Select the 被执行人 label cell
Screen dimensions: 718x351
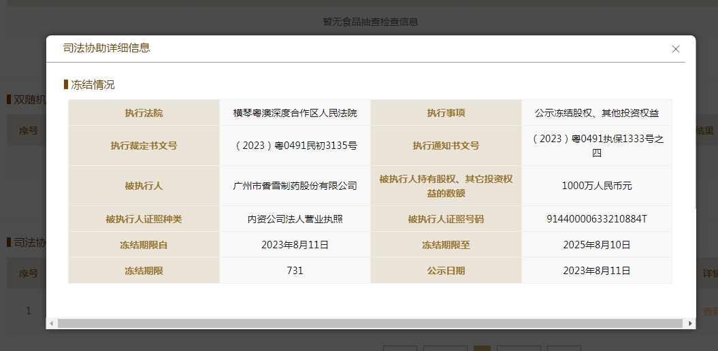tap(144, 186)
